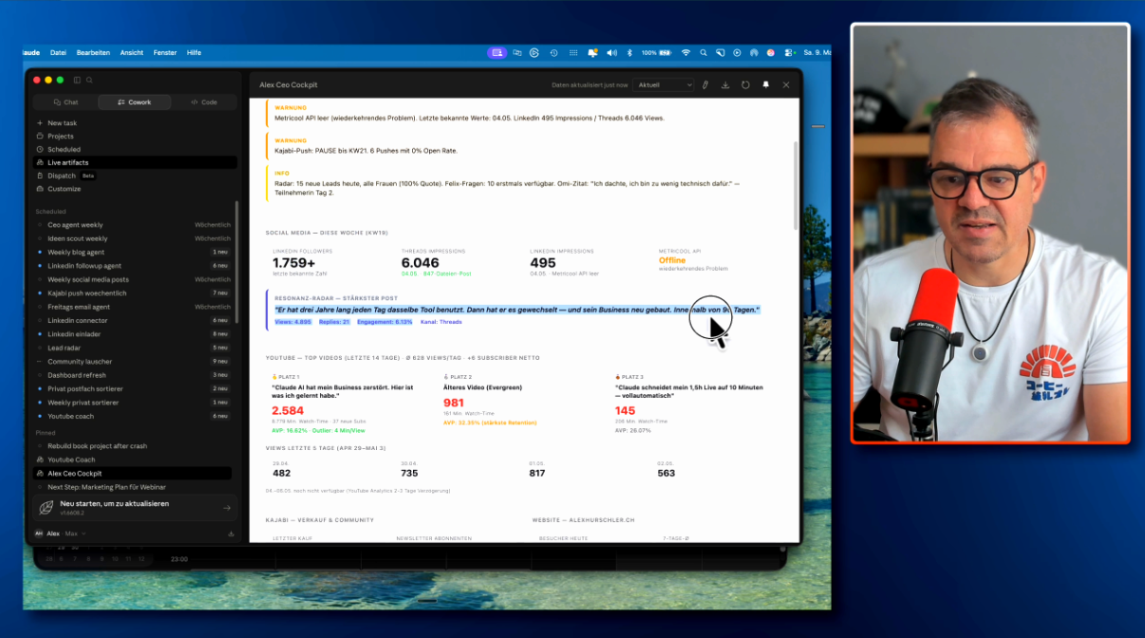1145x638 pixels.
Task: Switch to the Code tab
Action: point(203,102)
